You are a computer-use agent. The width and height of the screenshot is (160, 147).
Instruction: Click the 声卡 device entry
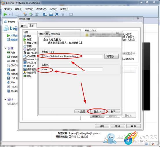click(11, 82)
